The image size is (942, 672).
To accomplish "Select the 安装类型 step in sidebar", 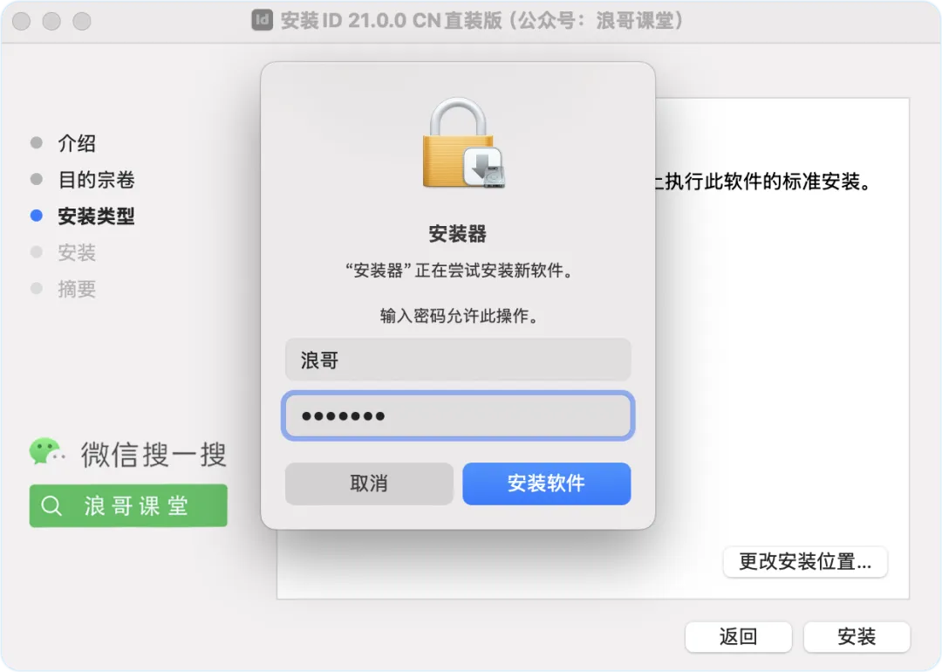I will click(x=96, y=216).
